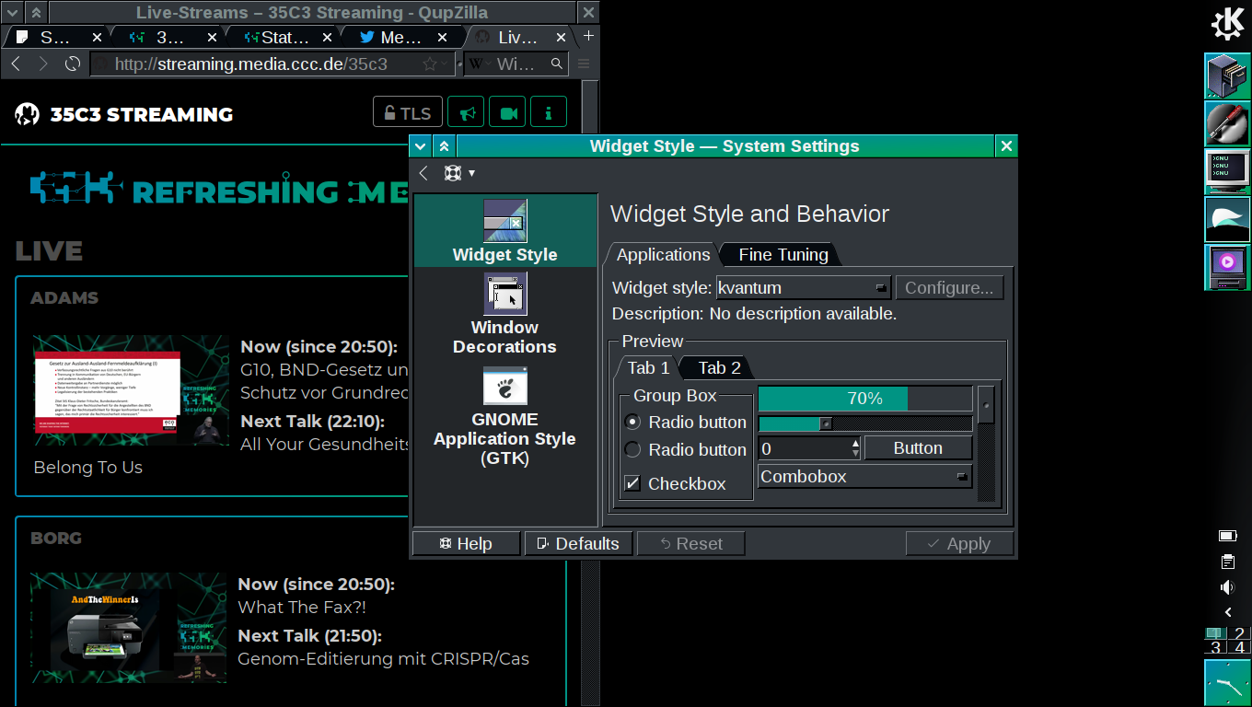Viewport: 1252px width, 707px height.
Task: Click the video camera icon button
Action: coord(507,113)
